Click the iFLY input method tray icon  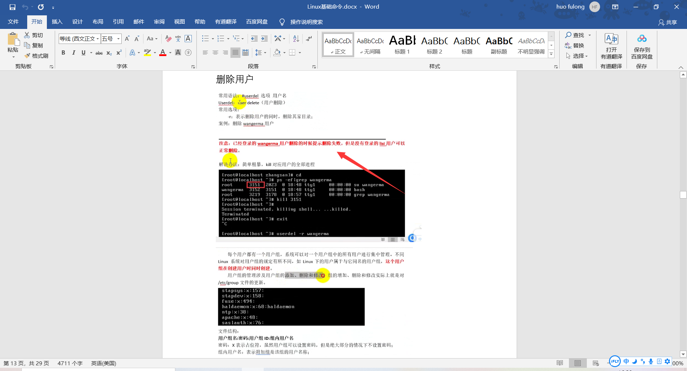614,361
